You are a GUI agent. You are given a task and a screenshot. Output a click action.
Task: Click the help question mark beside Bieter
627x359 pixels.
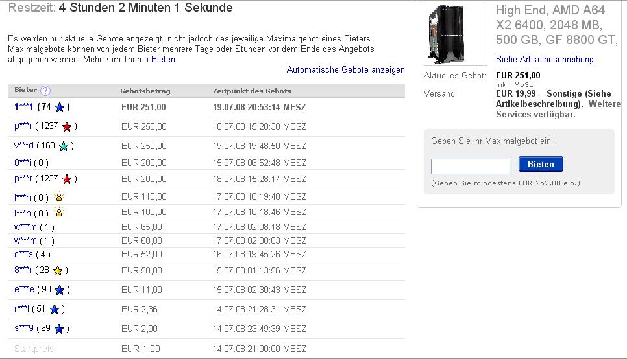click(x=45, y=91)
